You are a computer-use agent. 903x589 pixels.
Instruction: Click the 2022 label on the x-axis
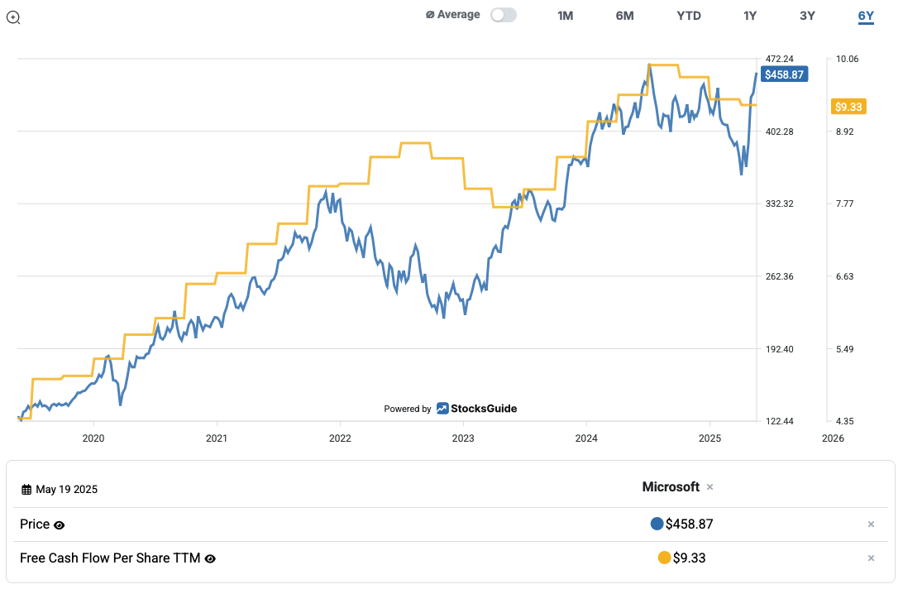pos(340,438)
